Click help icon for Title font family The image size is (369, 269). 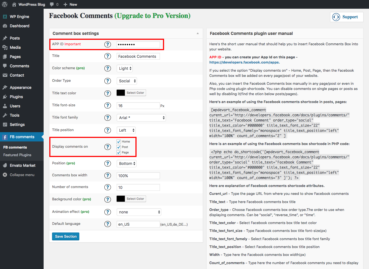(108, 118)
